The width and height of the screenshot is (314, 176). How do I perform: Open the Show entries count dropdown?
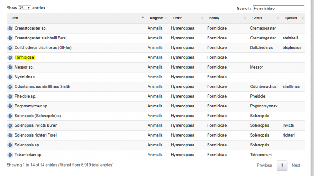pyautogui.click(x=24, y=8)
